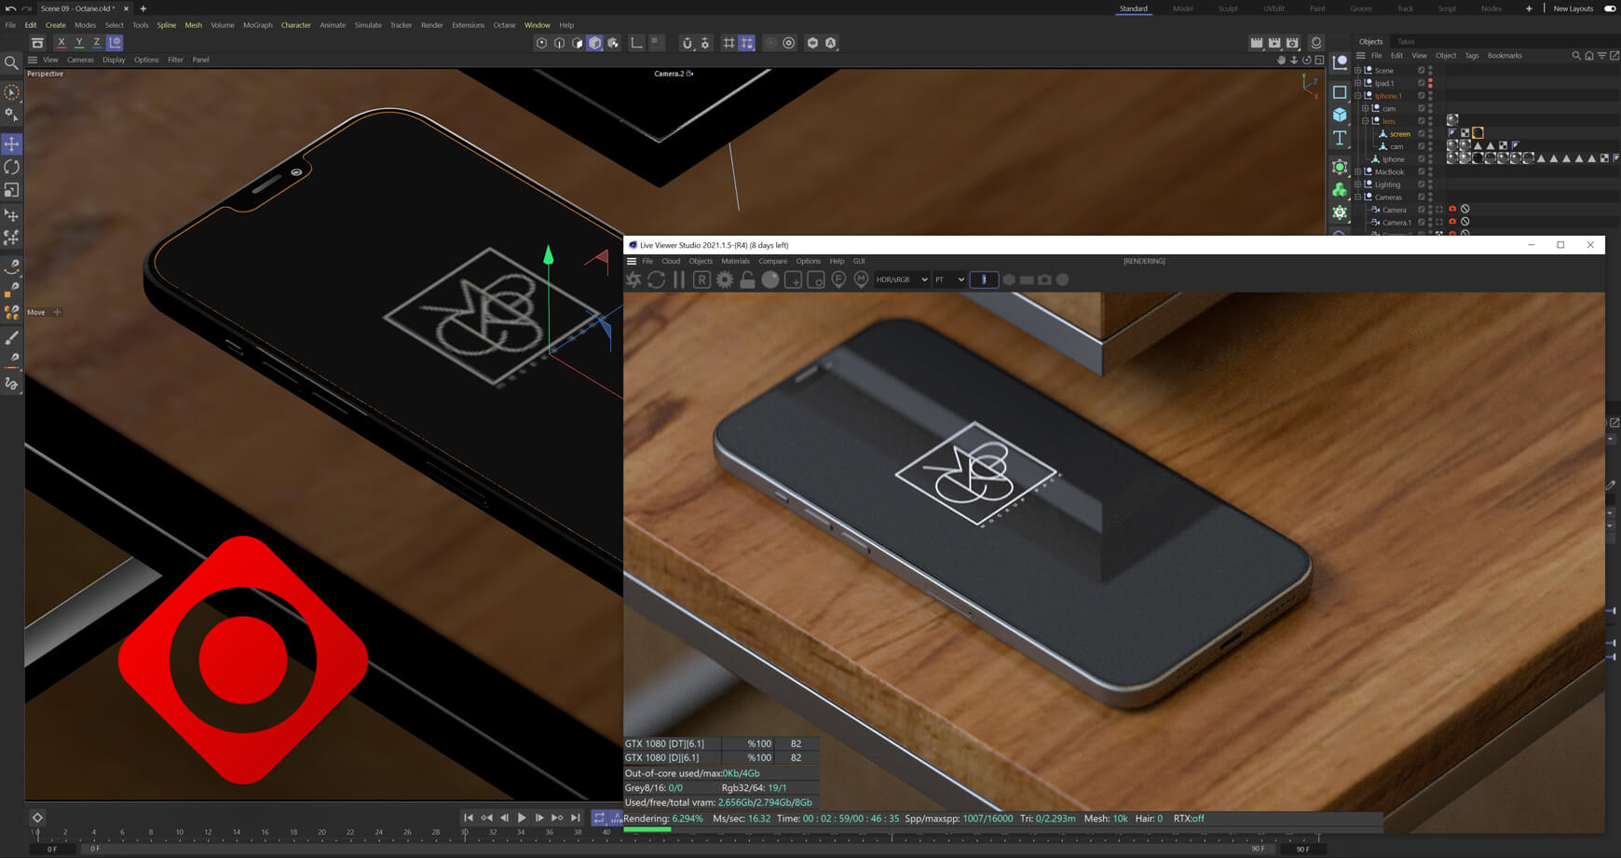Collapse the Cameras group in tree
Viewport: 1621px width, 858px height.
tap(1357, 197)
